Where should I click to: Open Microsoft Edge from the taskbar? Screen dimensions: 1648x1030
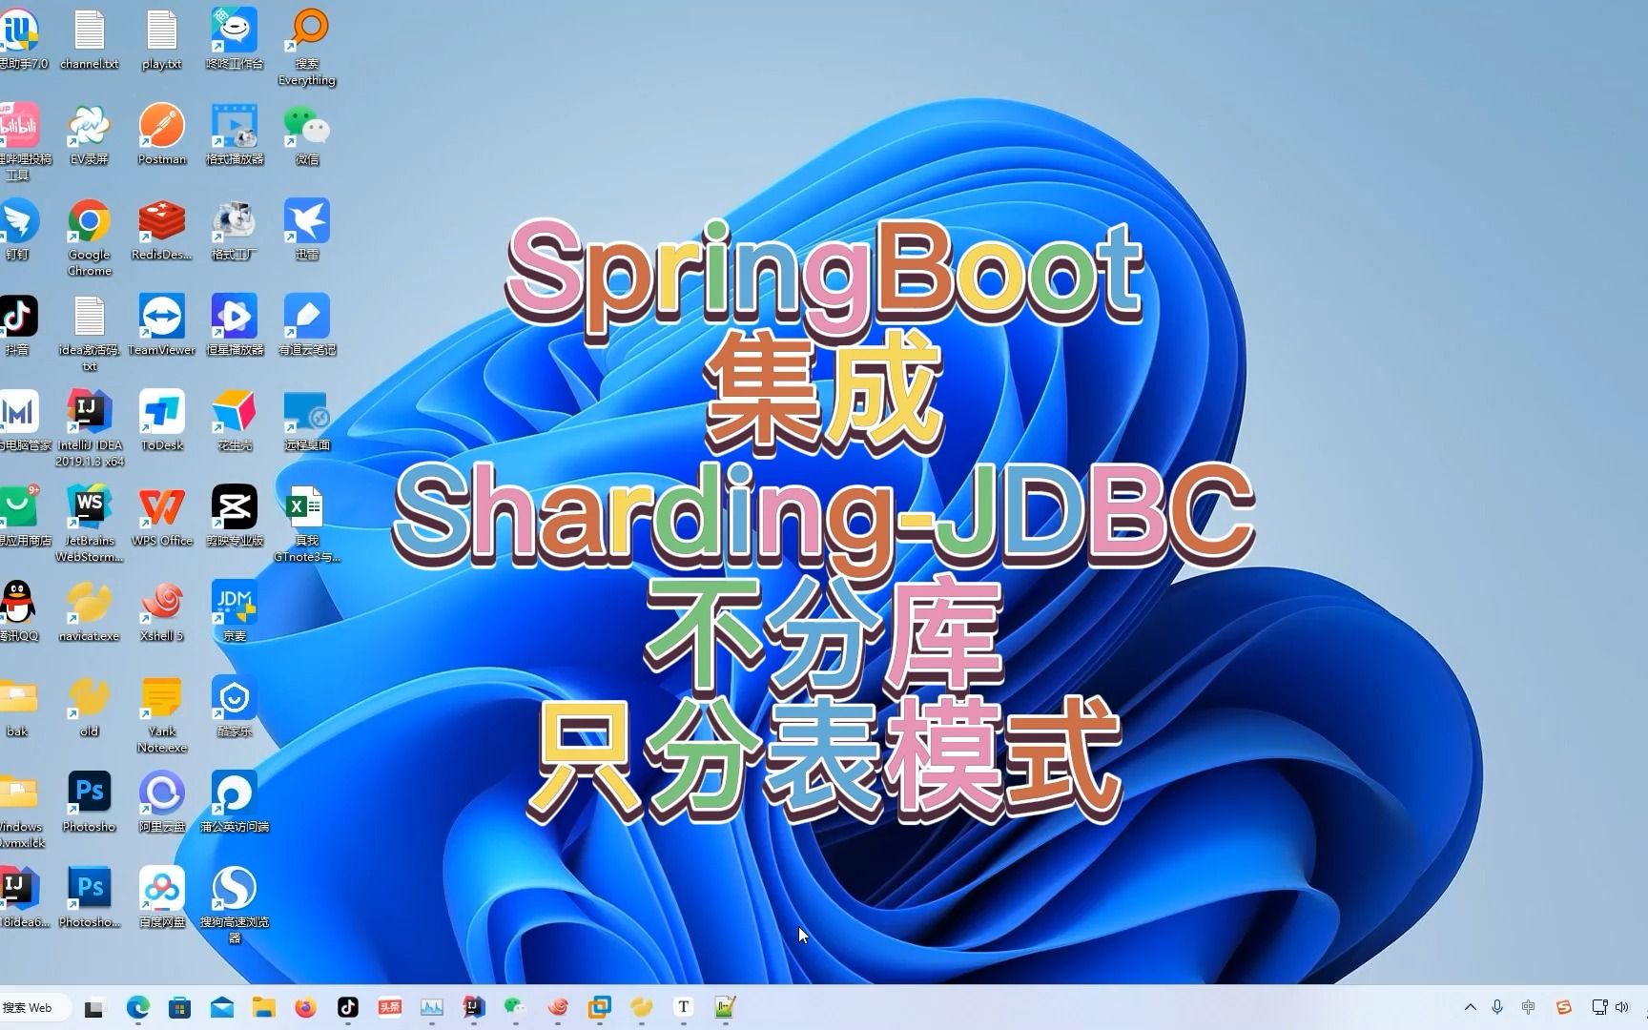coord(138,1007)
